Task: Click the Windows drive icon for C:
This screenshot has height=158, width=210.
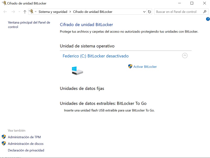Action: (x=77, y=71)
